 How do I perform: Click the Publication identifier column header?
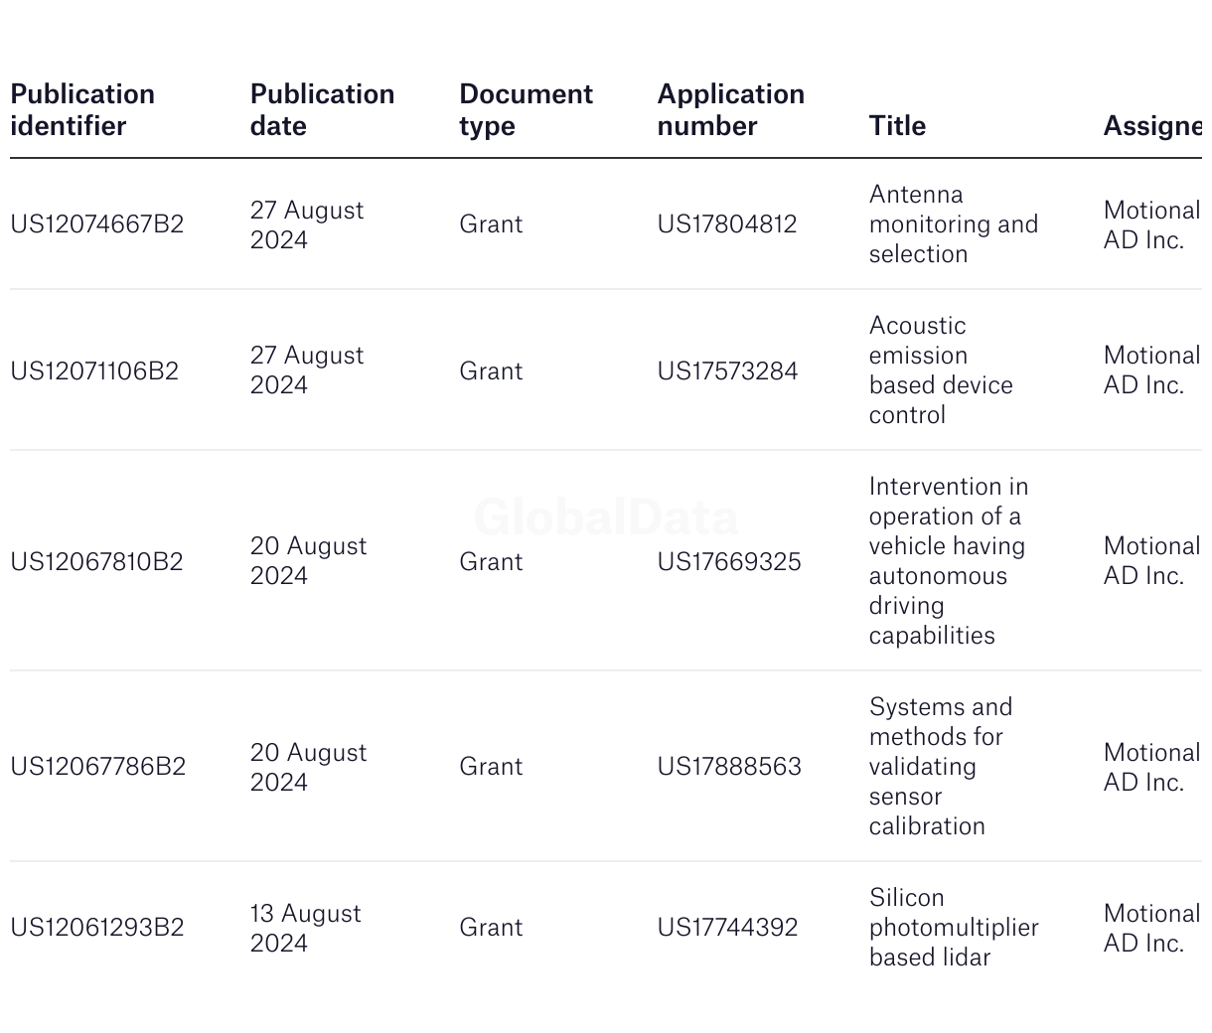[x=82, y=109]
